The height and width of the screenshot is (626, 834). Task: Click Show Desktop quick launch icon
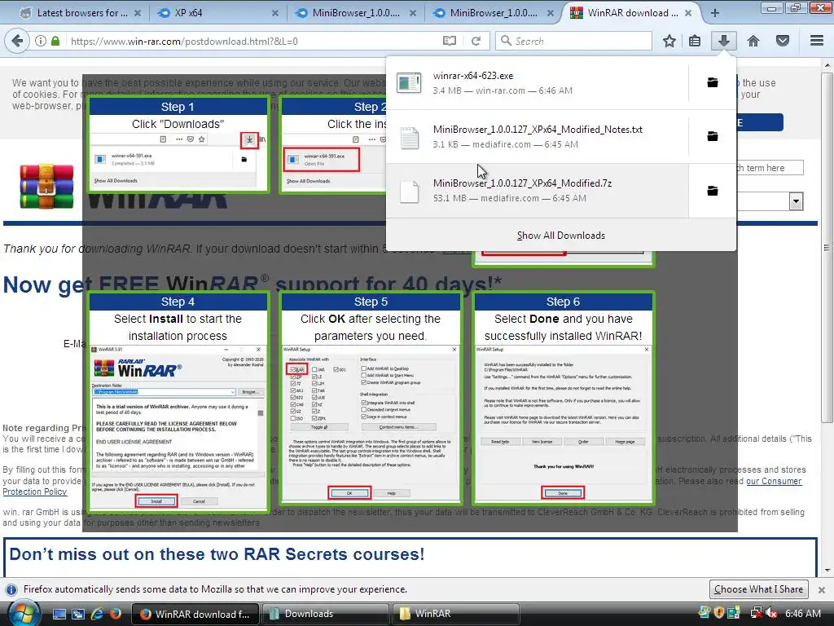click(59, 614)
